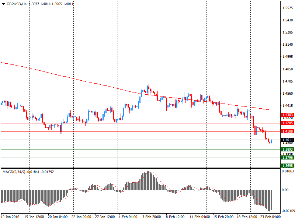
Task: Click the MACD scale -0.02109 value
Action: pyautogui.click(x=288, y=211)
